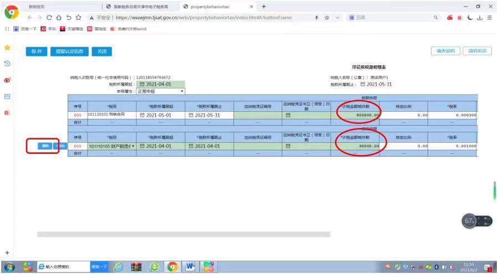Image resolution: width=498 pixels, height=274 pixels.
Task: Click the horizontal scrollbar below table
Action: click(184, 234)
